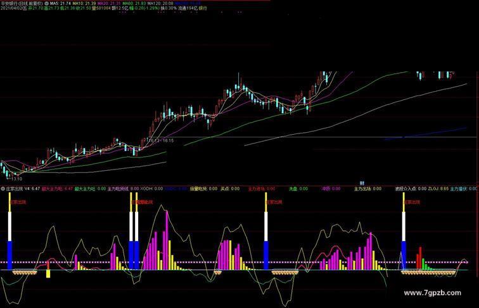Viewport: 479px width, 308px height.
Task: Click the red 最大主力吃 6.47 value
Action: [58, 188]
